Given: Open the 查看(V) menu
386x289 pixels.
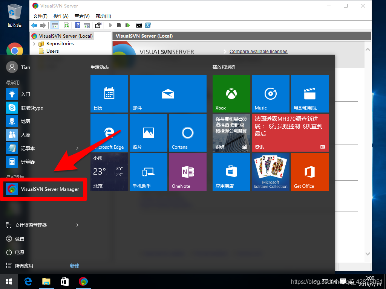Looking at the screenshot, I should (82, 16).
